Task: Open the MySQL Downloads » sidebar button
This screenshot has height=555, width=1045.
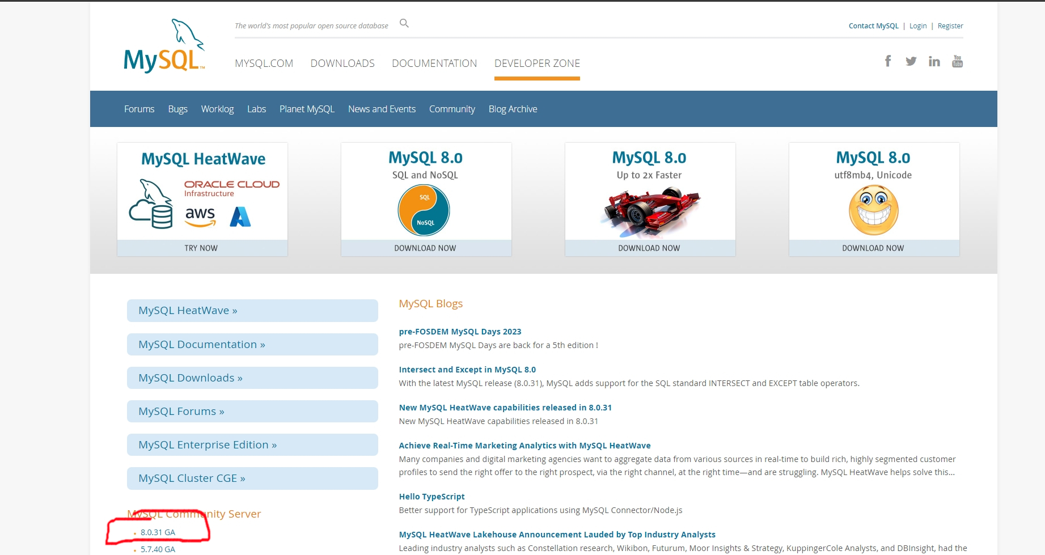Action: [252, 378]
